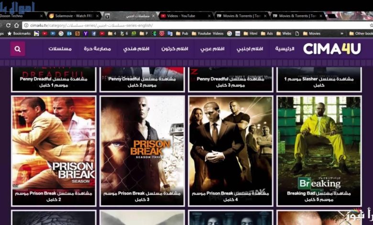373x225 pixels.
Task: Open the افلام كرتون menu item
Action: [x=175, y=49]
